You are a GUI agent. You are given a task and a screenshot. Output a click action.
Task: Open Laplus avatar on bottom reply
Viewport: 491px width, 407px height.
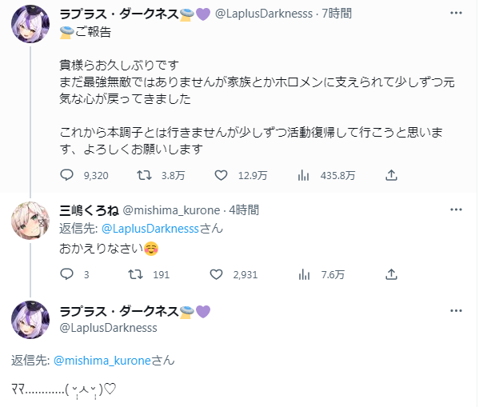click(30, 319)
